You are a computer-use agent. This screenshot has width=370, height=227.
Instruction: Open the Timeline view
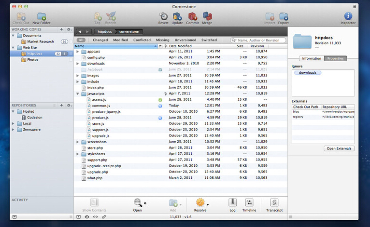(249, 202)
